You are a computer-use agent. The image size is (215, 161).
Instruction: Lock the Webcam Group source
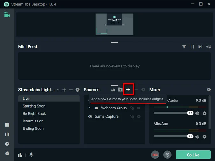coord(132,108)
